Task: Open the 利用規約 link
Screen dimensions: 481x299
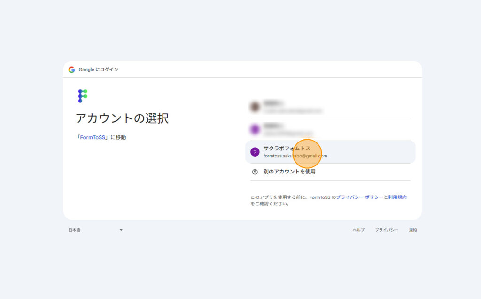Action: tap(397, 197)
